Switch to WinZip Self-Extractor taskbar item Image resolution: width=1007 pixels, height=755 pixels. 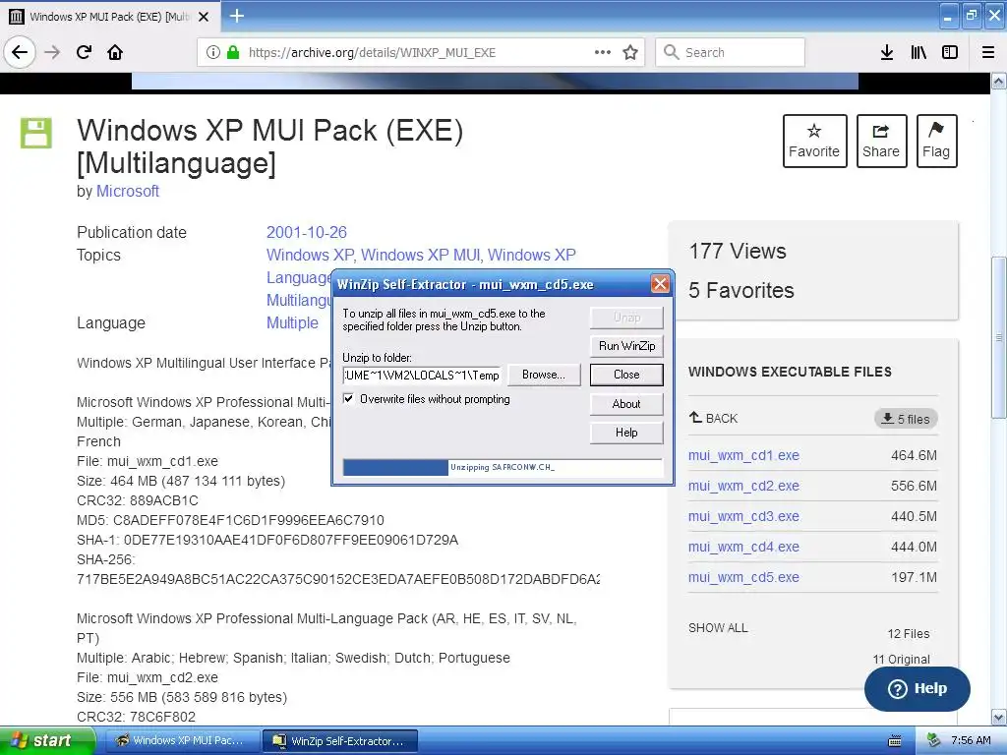[x=340, y=741]
